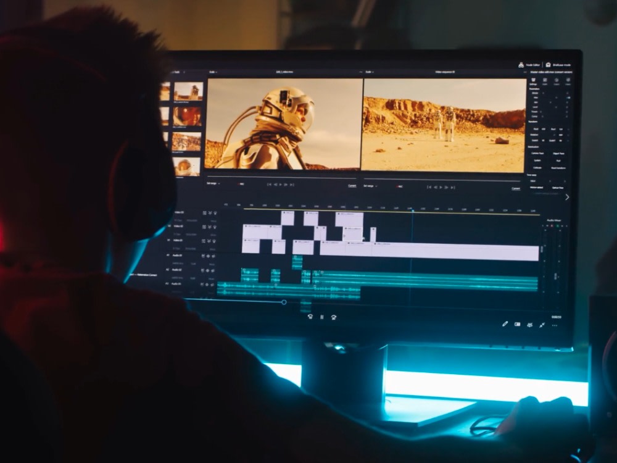
Task: Toggle REC under the left viewer
Action: (x=241, y=184)
